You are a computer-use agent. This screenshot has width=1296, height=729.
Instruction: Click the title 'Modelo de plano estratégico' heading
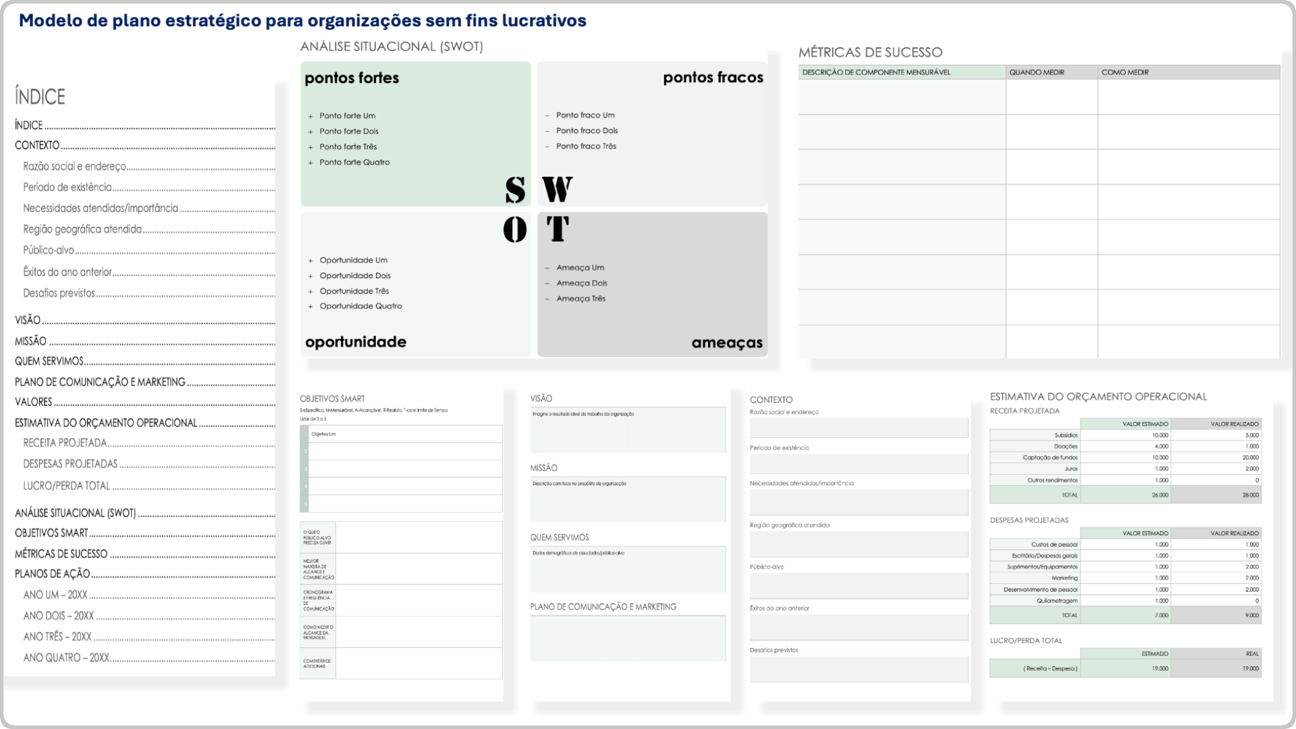tap(302, 20)
